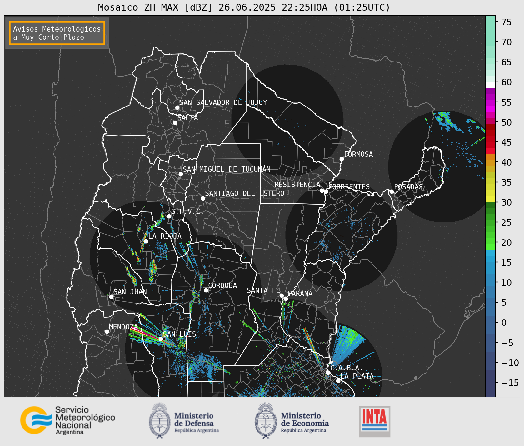Screen dimensions: 524x446
Task: Select the Santa Fe city marker
Action: point(282,295)
